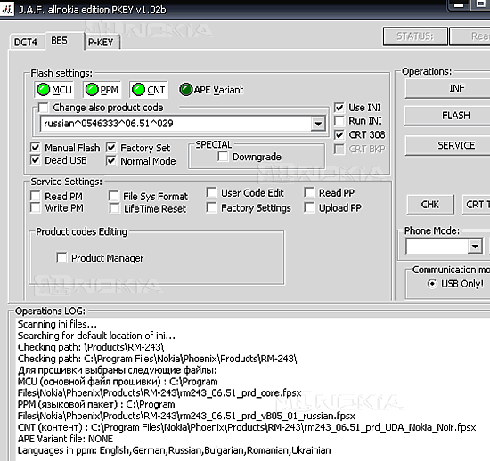The height and width of the screenshot is (461, 490).
Task: Check the User Code Edit option
Action: click(211, 193)
